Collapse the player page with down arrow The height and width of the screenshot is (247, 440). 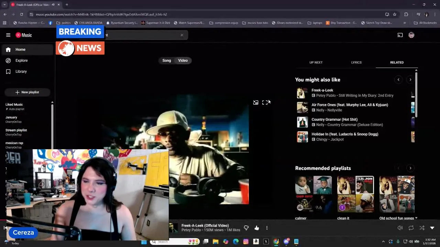[x=432, y=228]
